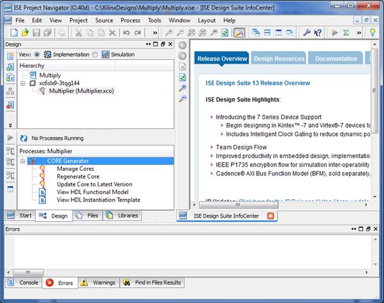
Task: Select the Multiply project node in hierarchy
Action: click(x=50, y=75)
